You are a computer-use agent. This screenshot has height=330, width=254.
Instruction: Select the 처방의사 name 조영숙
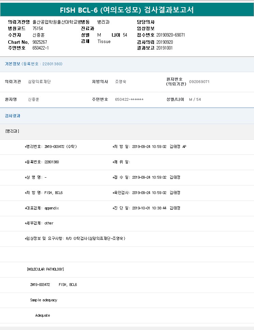121,82
